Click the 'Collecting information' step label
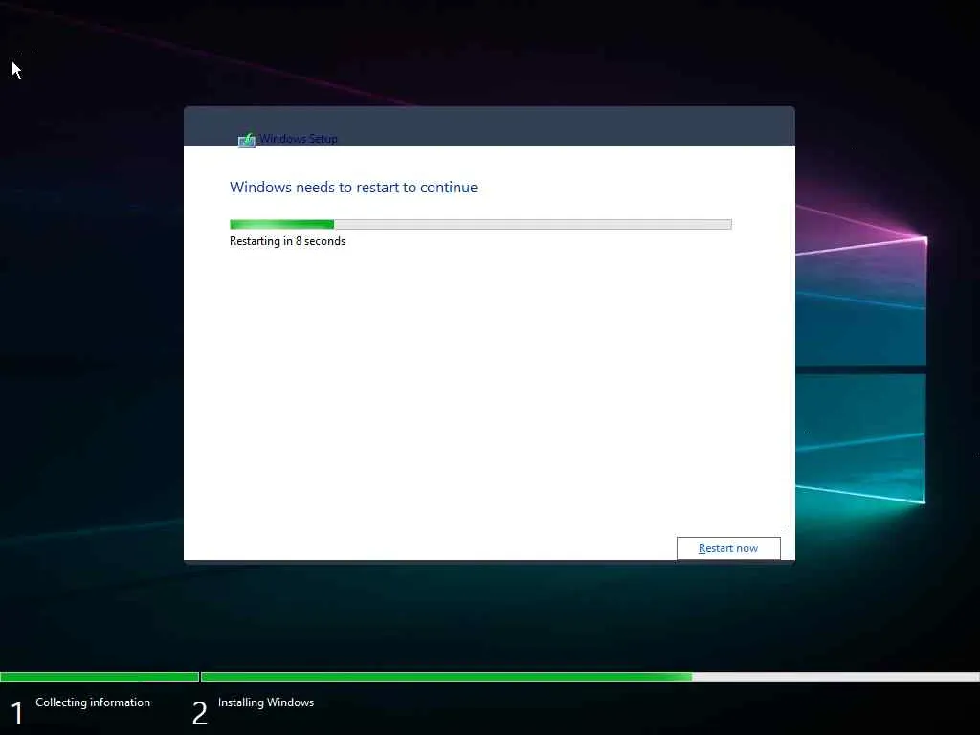Screen dimensions: 980x735 (93, 702)
